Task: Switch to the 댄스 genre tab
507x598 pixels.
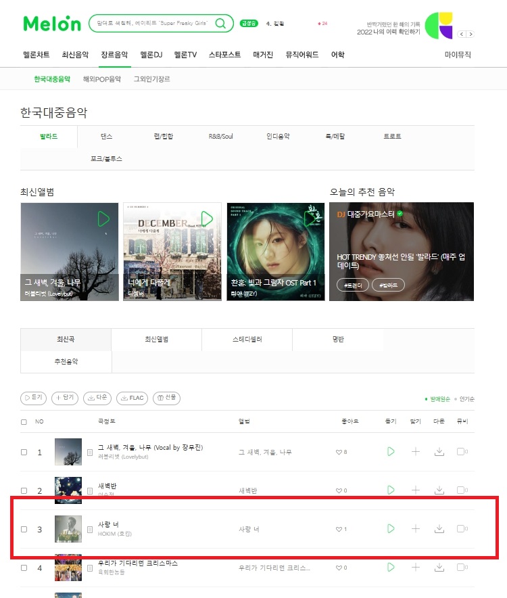Action: (106, 136)
